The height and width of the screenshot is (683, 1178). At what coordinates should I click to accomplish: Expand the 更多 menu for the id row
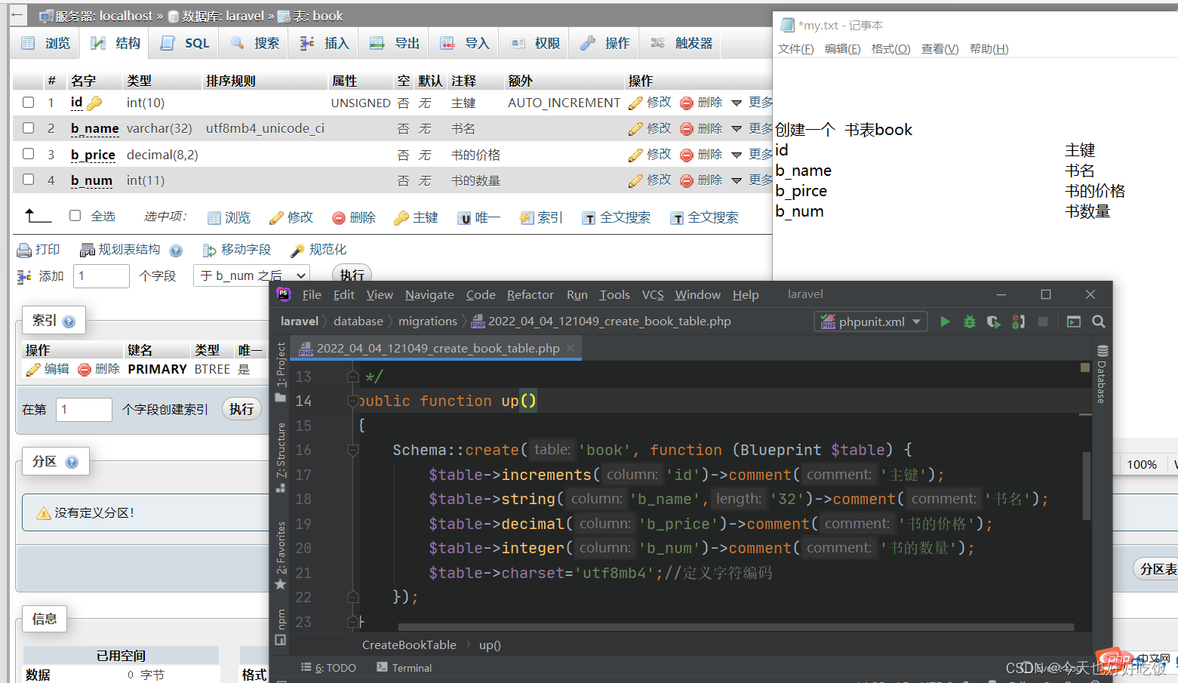pyautogui.click(x=752, y=103)
